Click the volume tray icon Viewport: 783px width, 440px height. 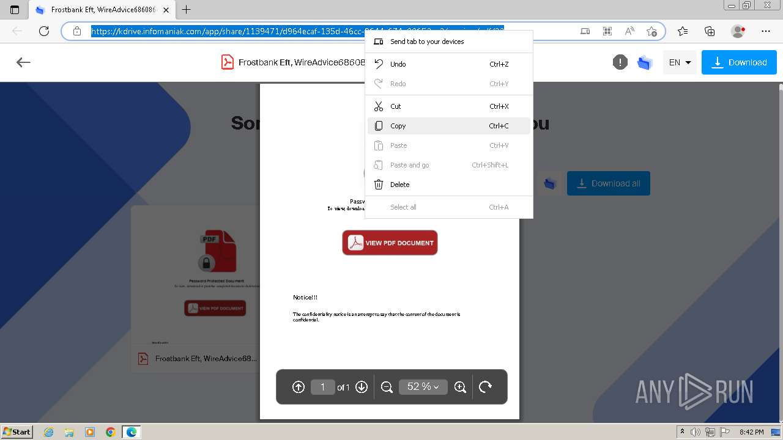tap(696, 432)
